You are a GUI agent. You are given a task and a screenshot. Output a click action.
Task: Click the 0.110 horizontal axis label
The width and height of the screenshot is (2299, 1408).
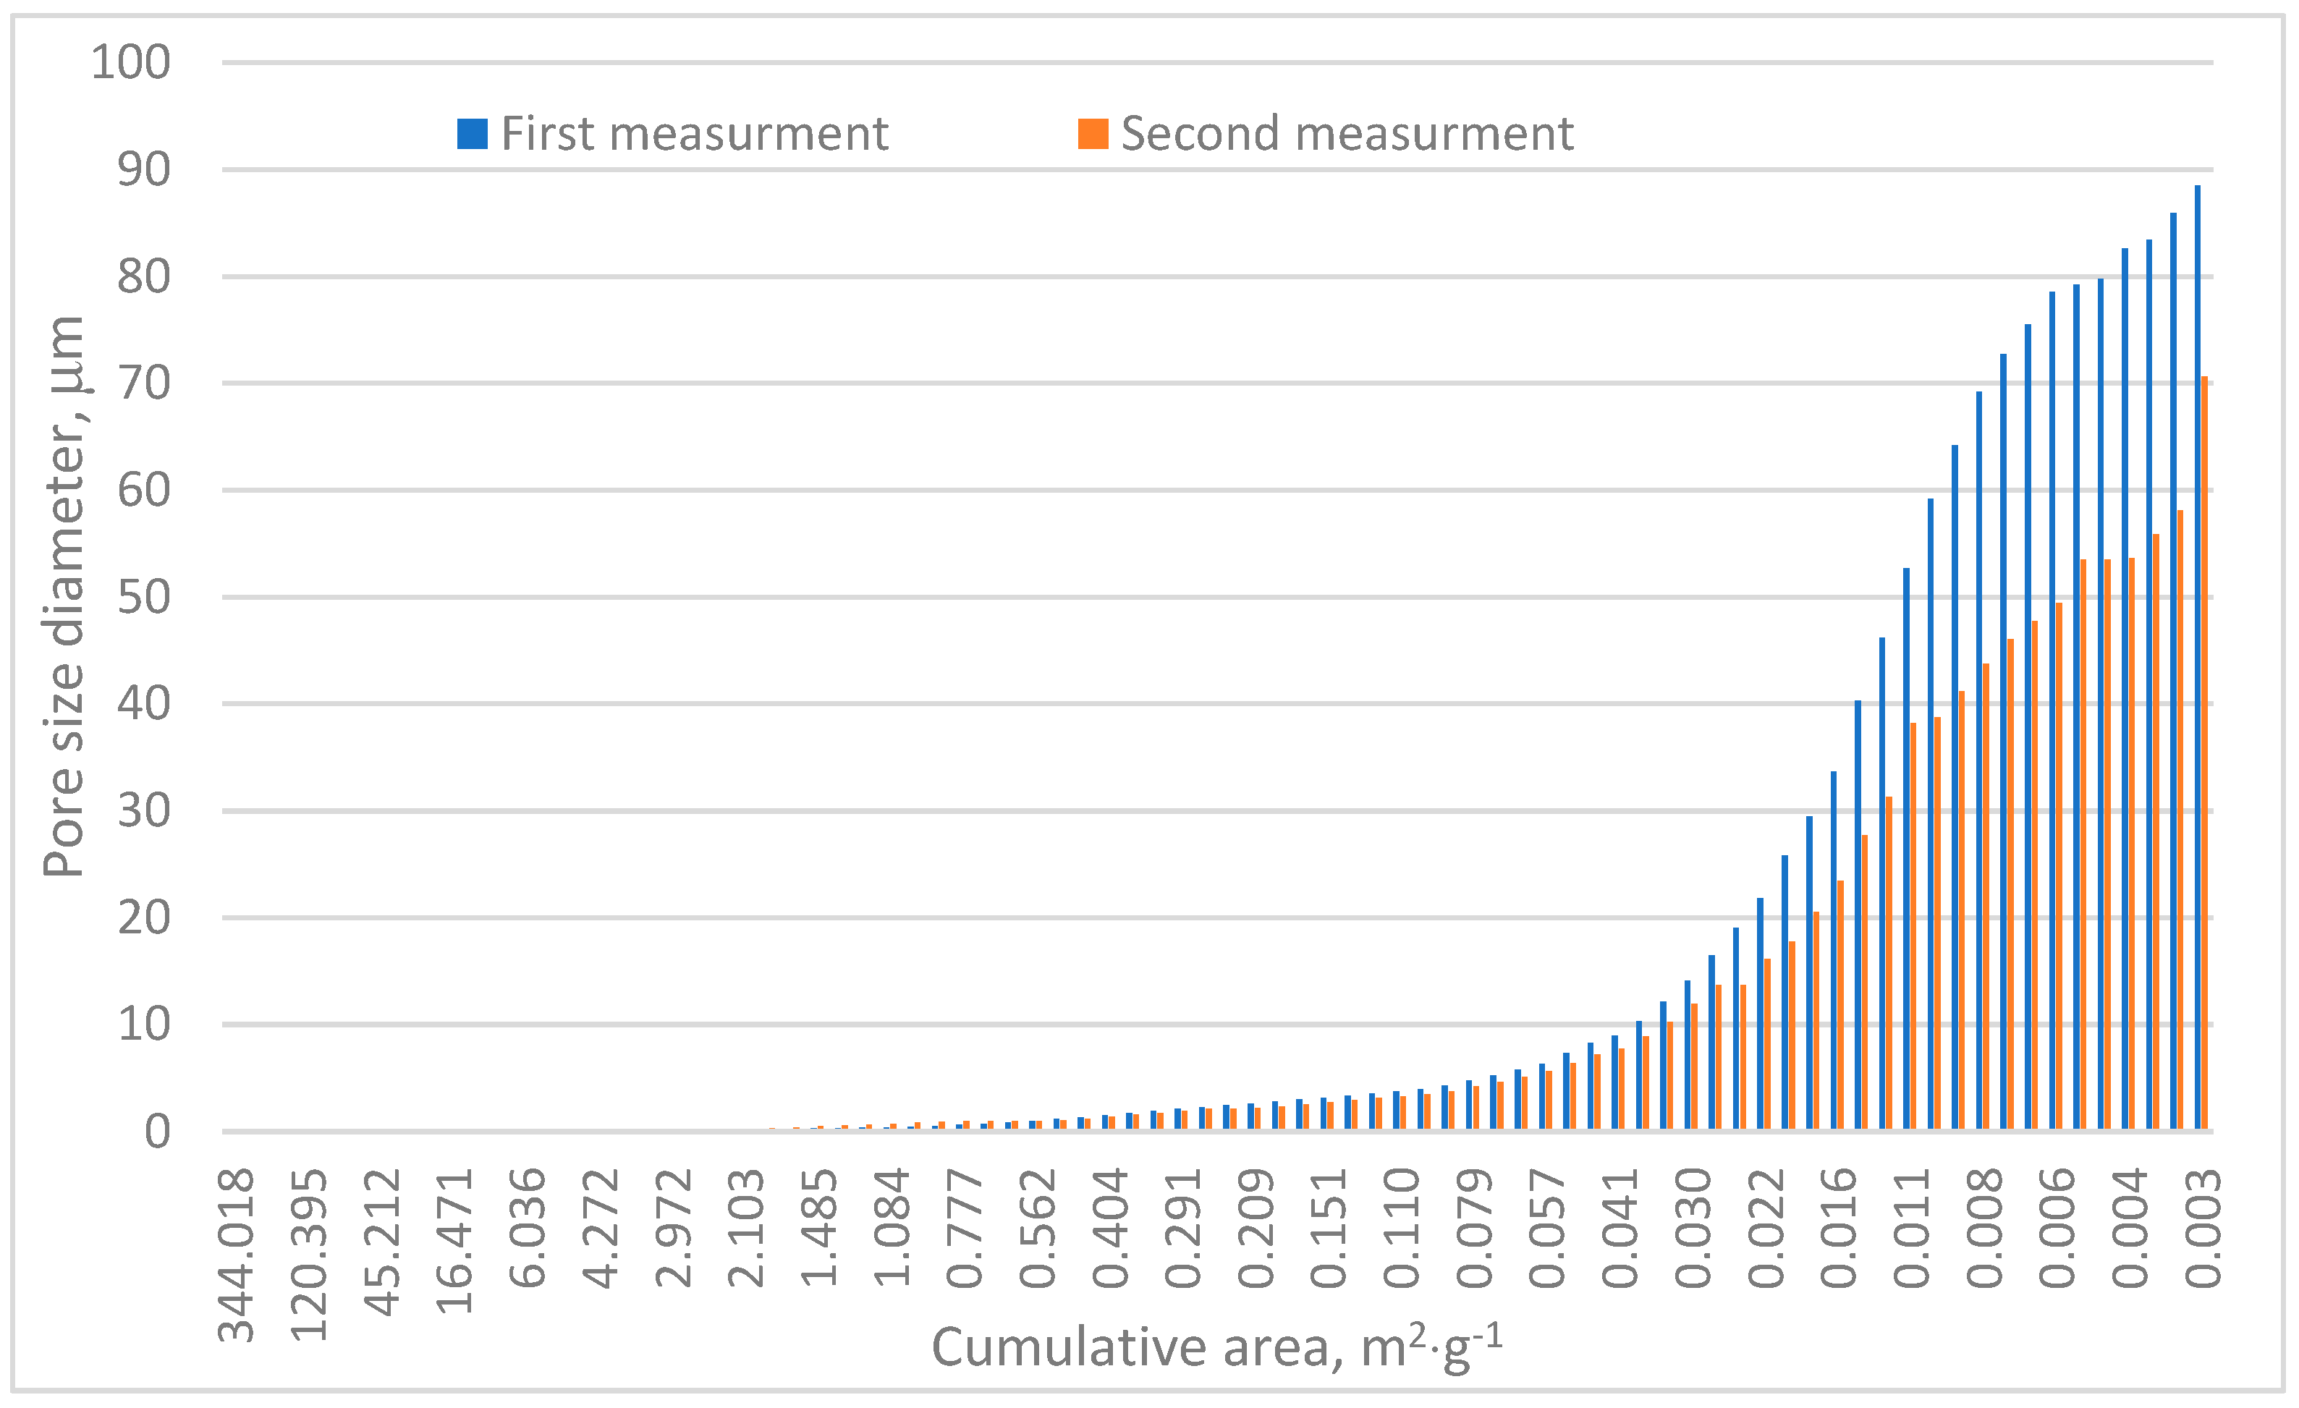coord(1402,1228)
